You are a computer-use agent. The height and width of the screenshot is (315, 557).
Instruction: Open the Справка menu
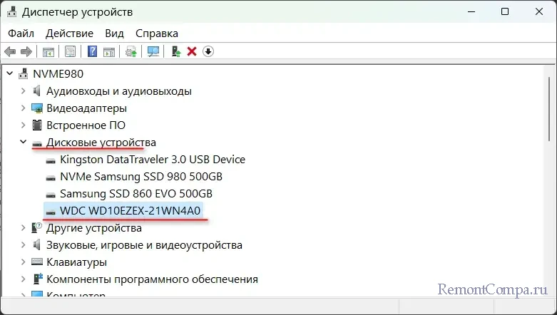(156, 33)
